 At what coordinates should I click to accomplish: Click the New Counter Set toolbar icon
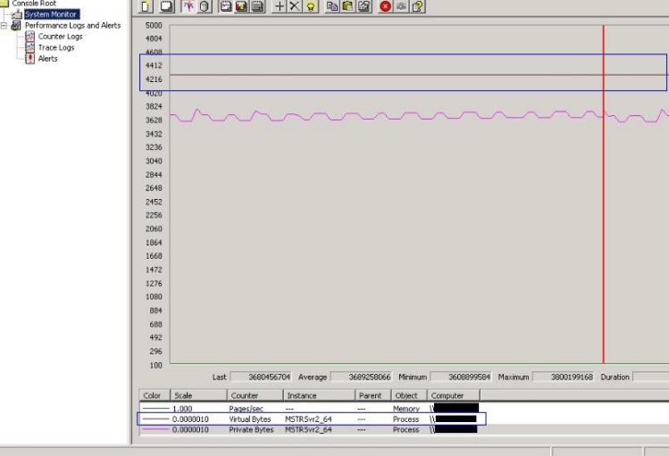[146, 6]
